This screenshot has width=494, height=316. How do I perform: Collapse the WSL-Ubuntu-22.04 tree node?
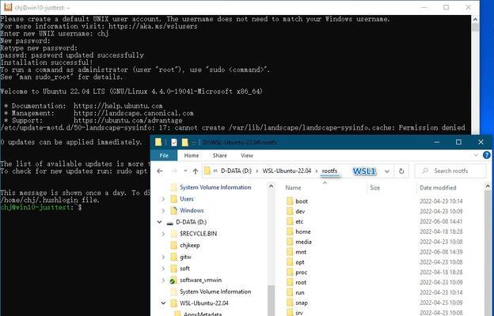(x=163, y=303)
